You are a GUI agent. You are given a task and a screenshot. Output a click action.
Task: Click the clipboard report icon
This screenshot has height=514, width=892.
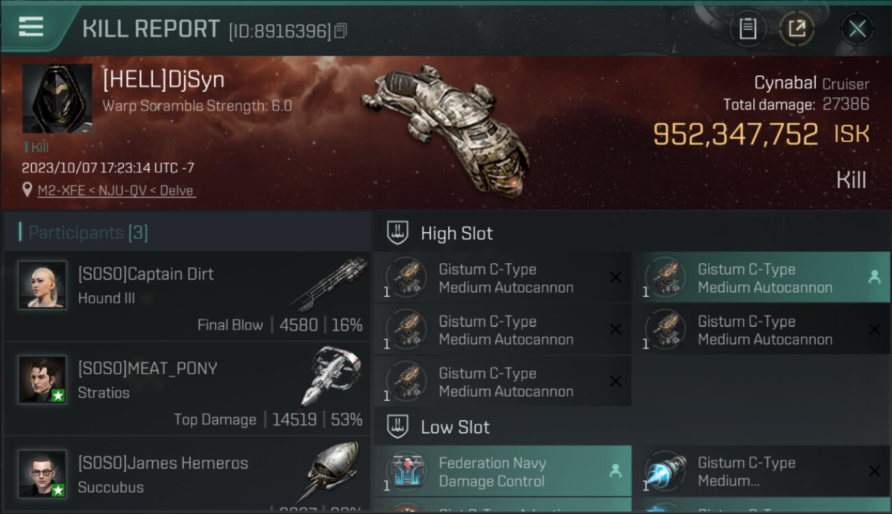[748, 29]
